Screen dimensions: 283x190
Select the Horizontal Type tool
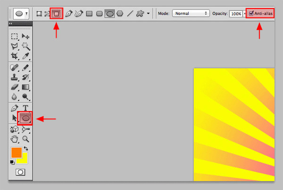[25, 108]
